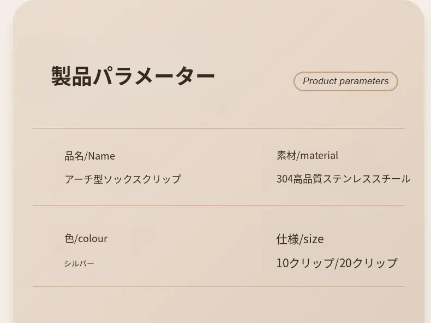The width and height of the screenshot is (431, 323).
Task: Click the word material in the label
Action: [319, 156]
